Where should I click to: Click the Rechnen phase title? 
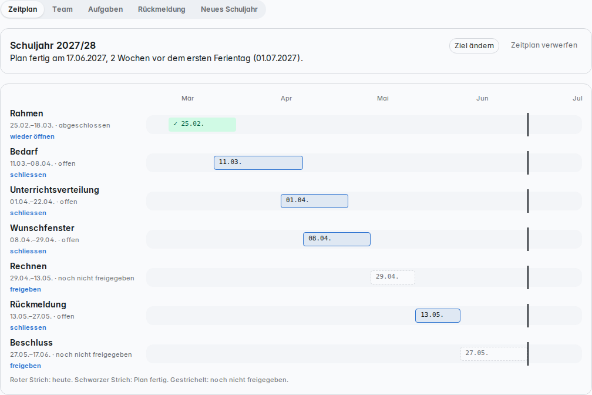tap(28, 266)
